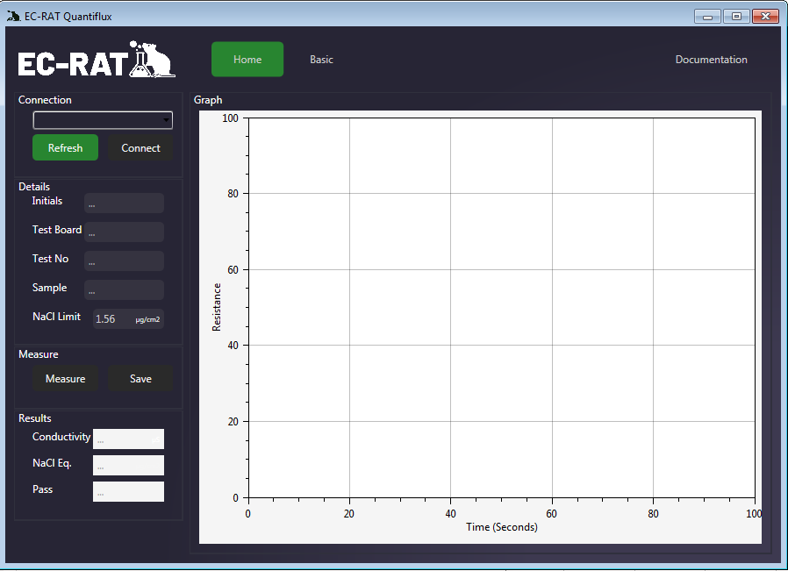
Task: Start a reading with Measure button
Action: (65, 379)
